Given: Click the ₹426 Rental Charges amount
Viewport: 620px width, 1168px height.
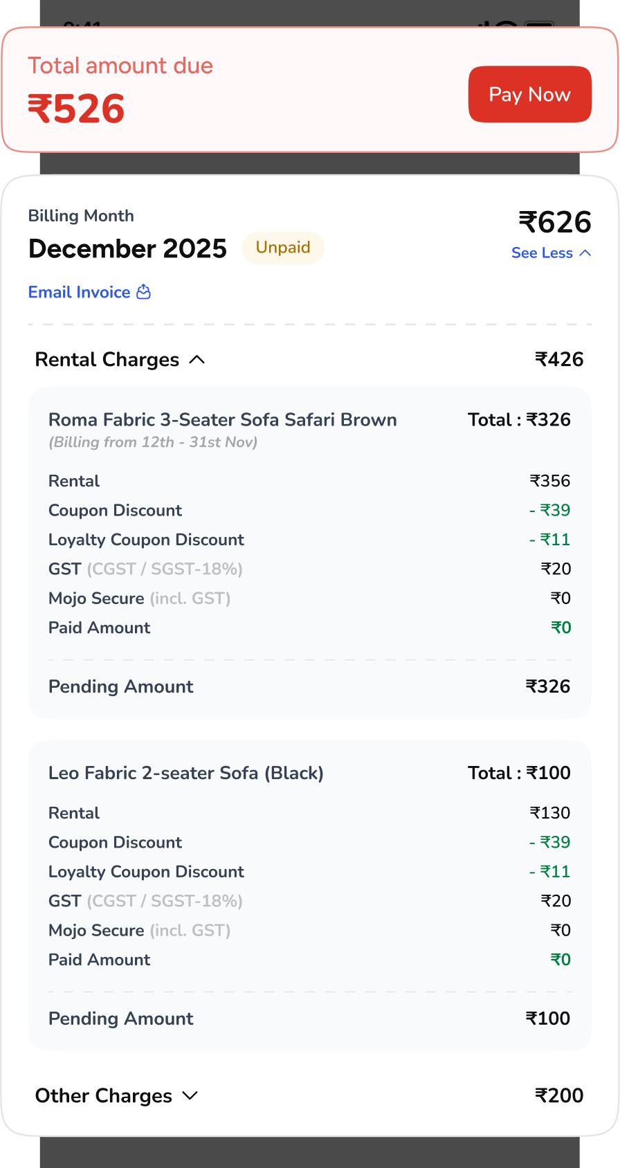Looking at the screenshot, I should pos(559,360).
